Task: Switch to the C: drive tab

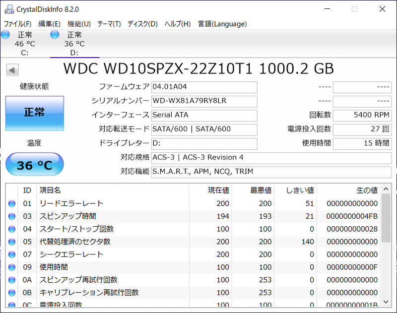Action: (x=22, y=42)
